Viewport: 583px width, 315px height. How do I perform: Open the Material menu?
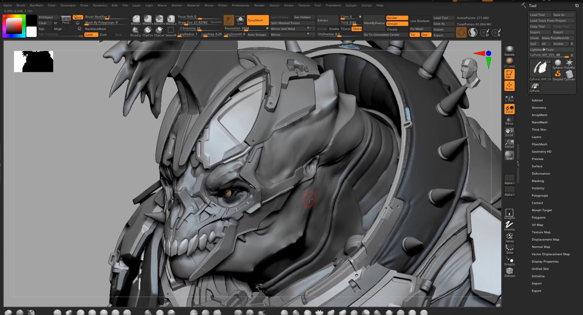pyautogui.click(x=193, y=5)
